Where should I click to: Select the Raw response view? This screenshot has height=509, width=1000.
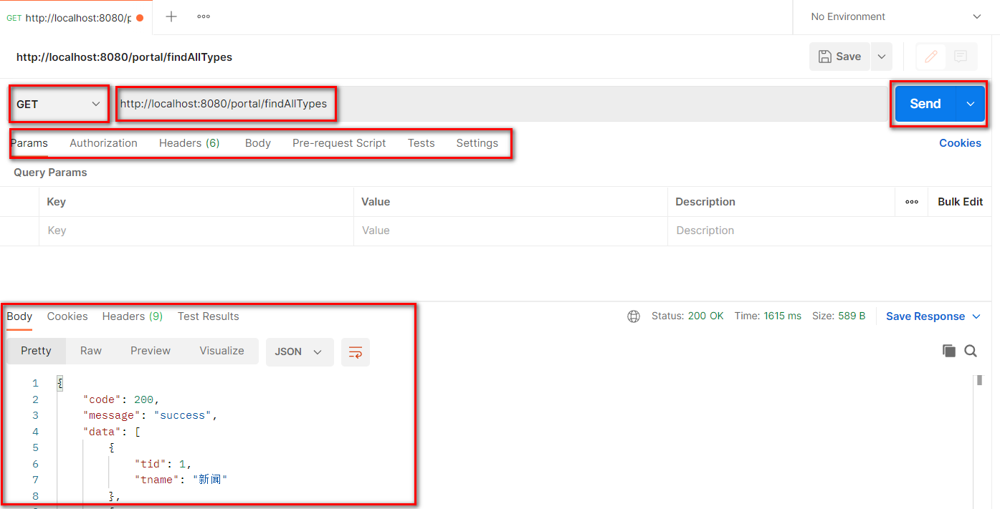tap(91, 351)
